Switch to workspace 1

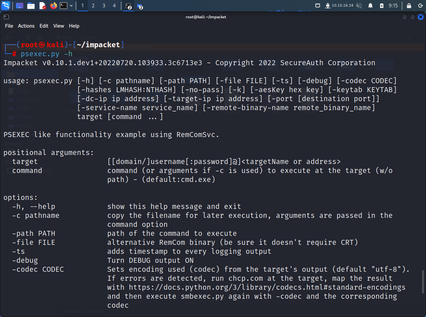pyautogui.click(x=83, y=6)
